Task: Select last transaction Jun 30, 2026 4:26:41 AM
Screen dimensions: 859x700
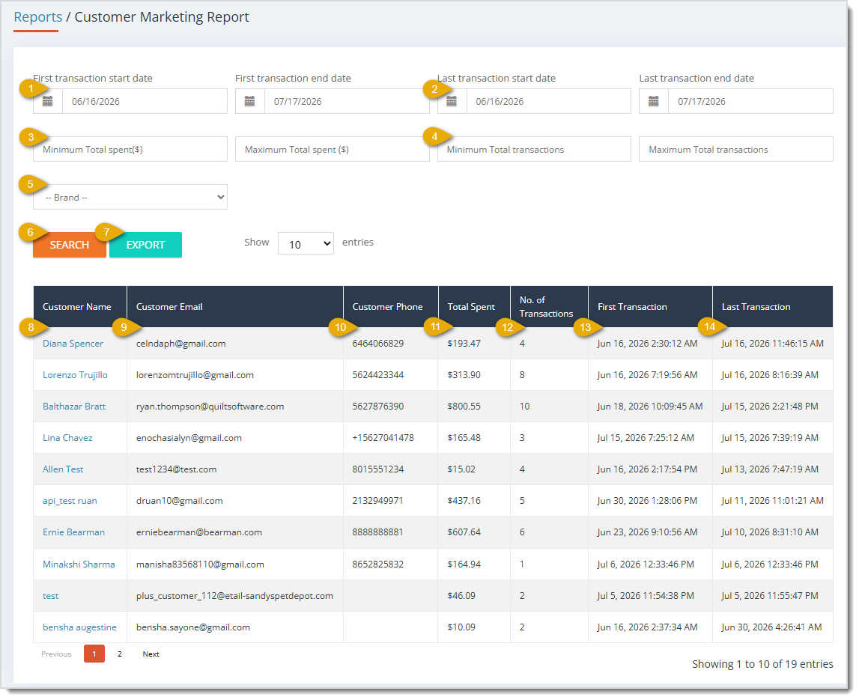Action: coord(771,627)
